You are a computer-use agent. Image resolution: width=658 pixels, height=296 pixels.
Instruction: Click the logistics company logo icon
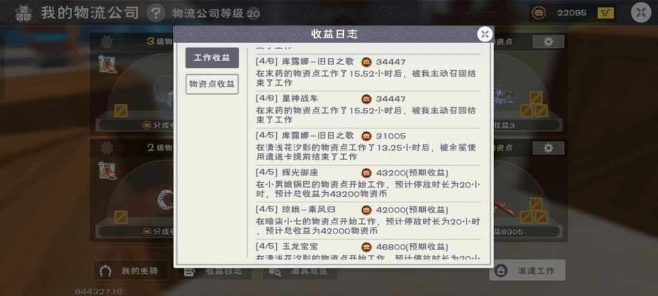coord(23,13)
